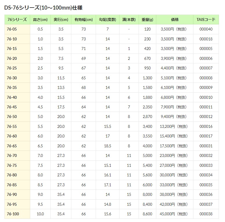The image size is (225, 222).
Task: Click the 76-70 row label
Action: tap(12, 155)
